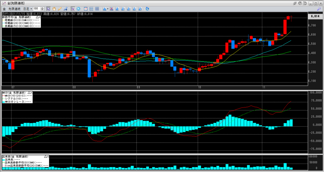324x172 pixels.
Task: Click the bar count field showing 100
Action: tap(37, 9)
